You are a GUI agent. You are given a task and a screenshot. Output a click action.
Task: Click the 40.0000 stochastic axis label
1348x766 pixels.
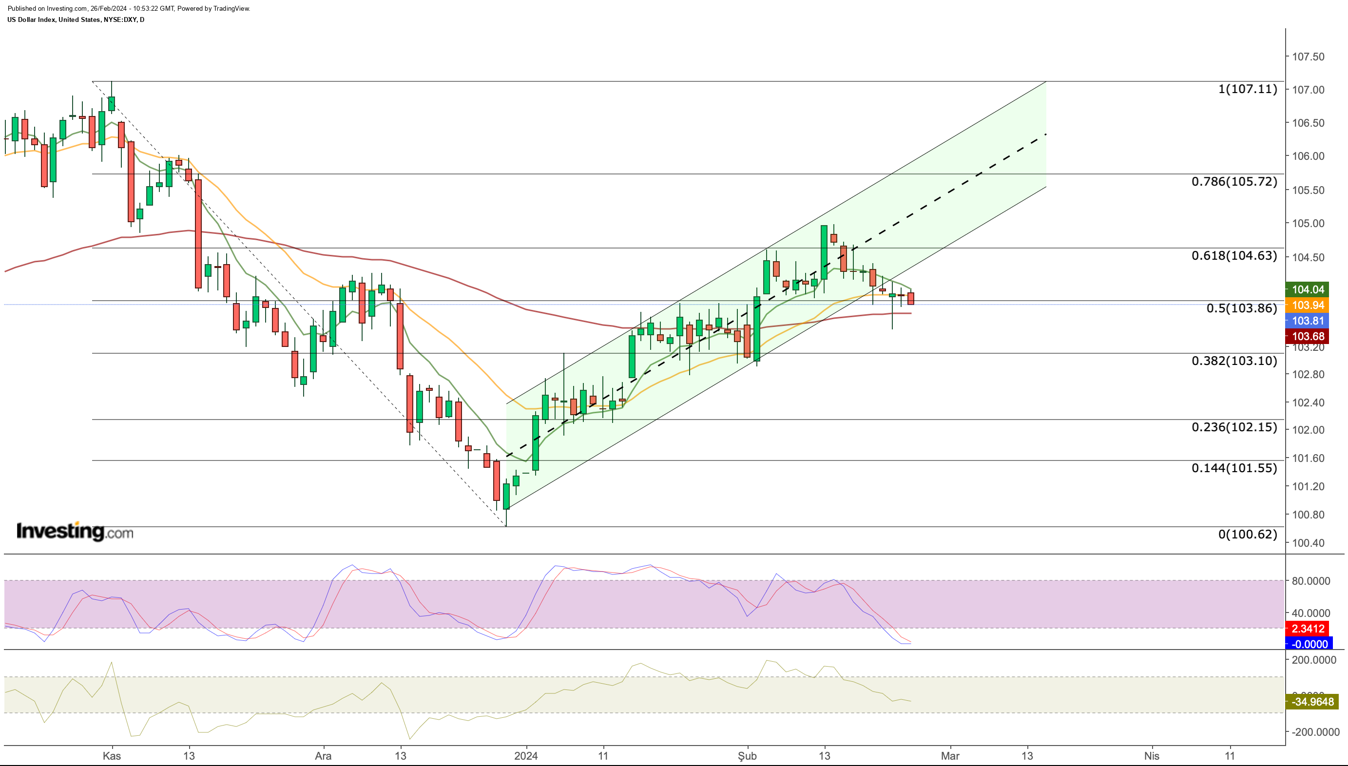pos(1310,613)
